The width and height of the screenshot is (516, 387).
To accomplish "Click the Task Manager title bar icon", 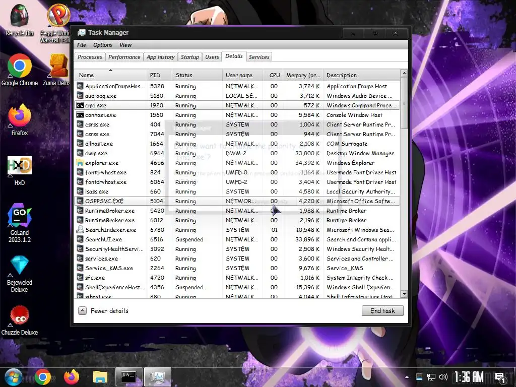I will click(x=81, y=33).
